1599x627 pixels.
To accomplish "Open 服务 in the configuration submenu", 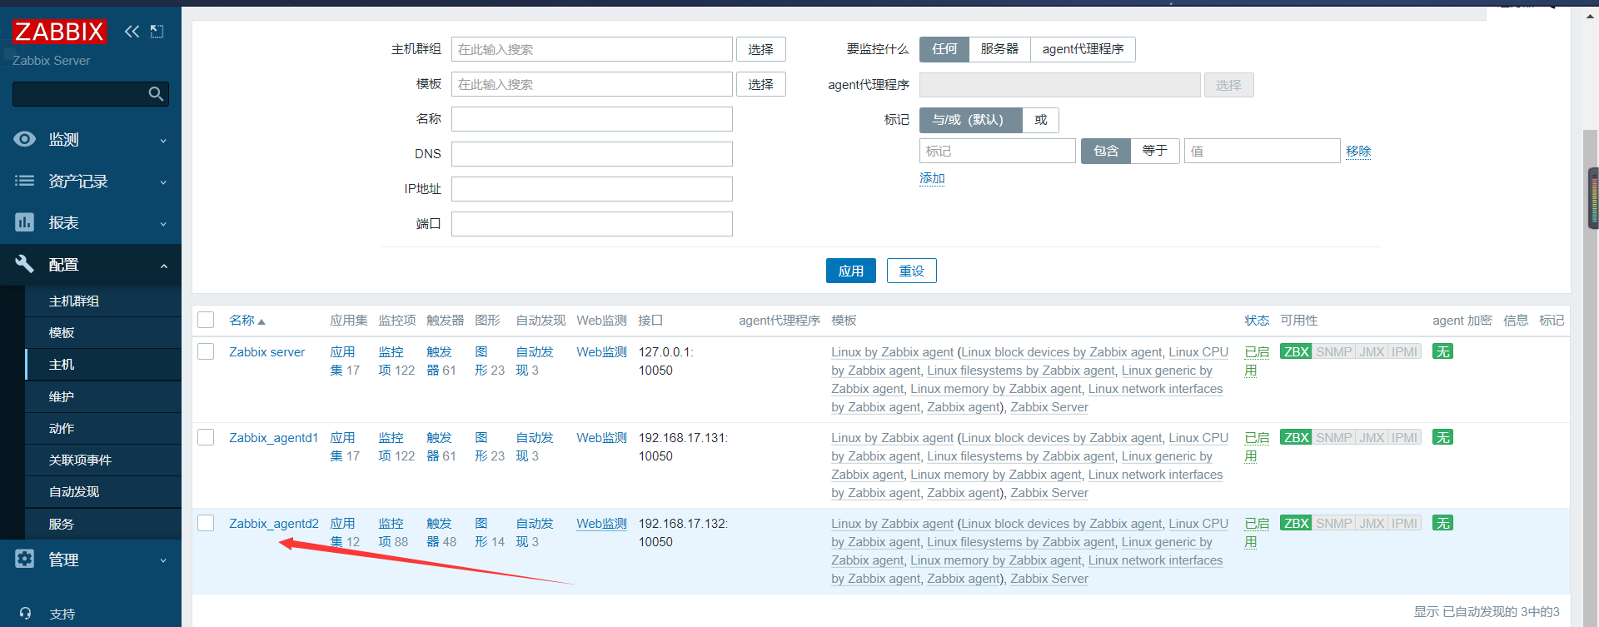I will click(x=103, y=524).
